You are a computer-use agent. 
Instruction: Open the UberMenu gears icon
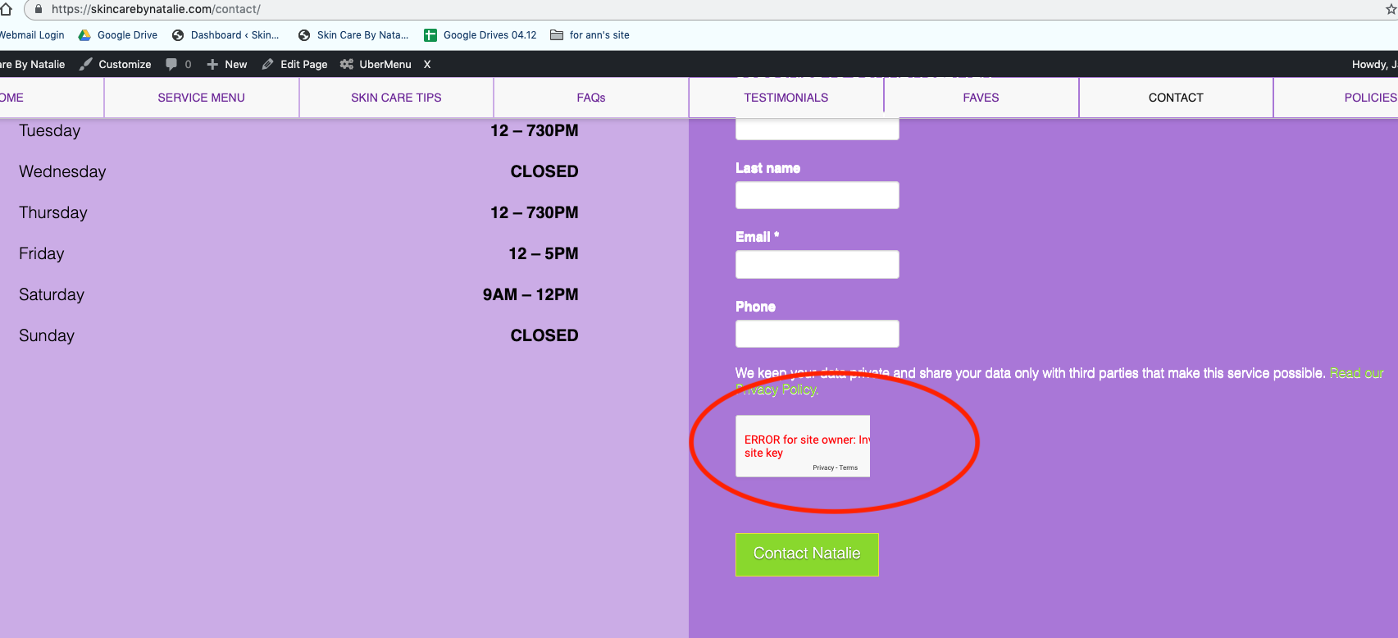click(347, 64)
